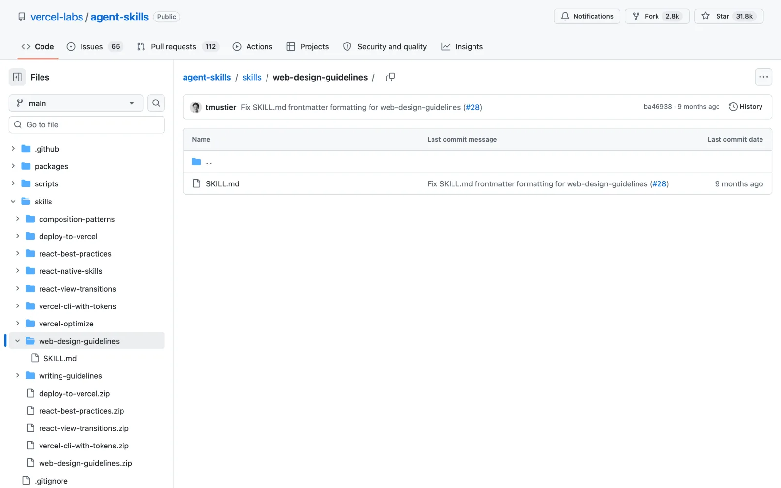Open pull request #28 link in commit header

(x=473, y=107)
